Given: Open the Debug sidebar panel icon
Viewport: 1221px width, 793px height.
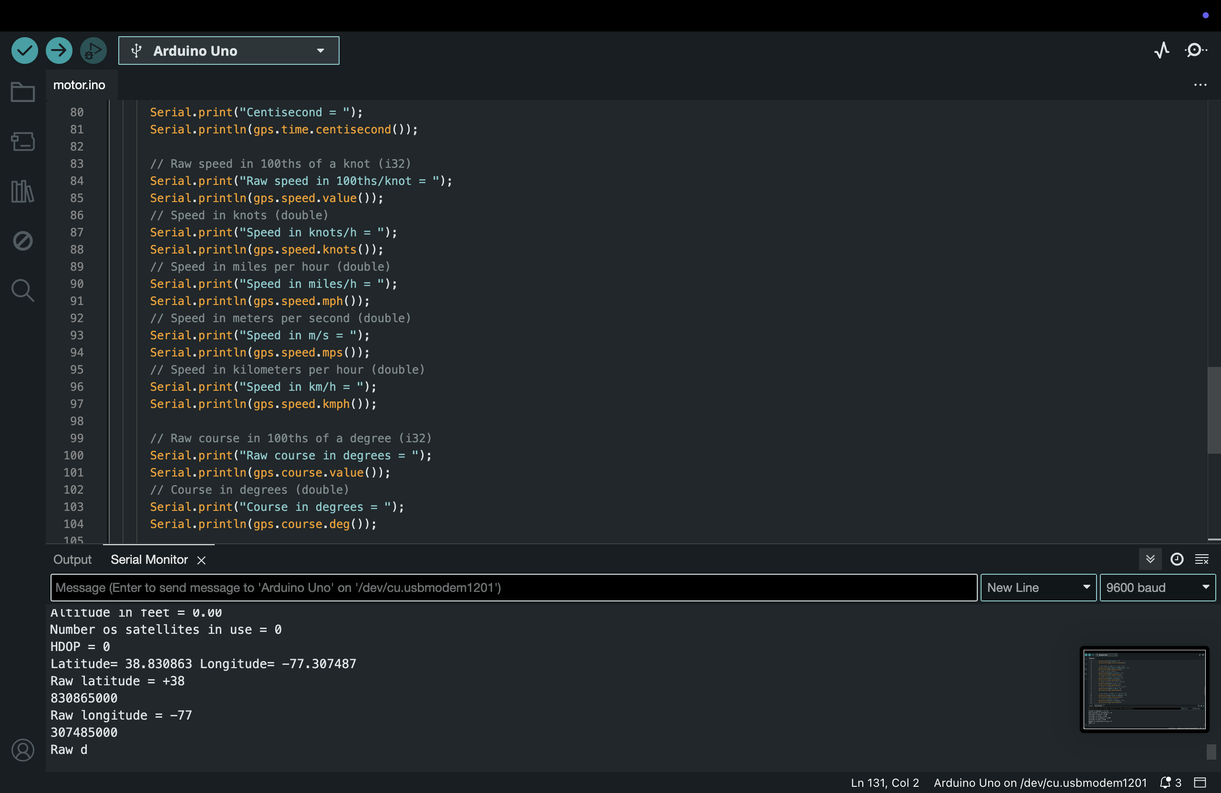Looking at the screenshot, I should coord(22,240).
